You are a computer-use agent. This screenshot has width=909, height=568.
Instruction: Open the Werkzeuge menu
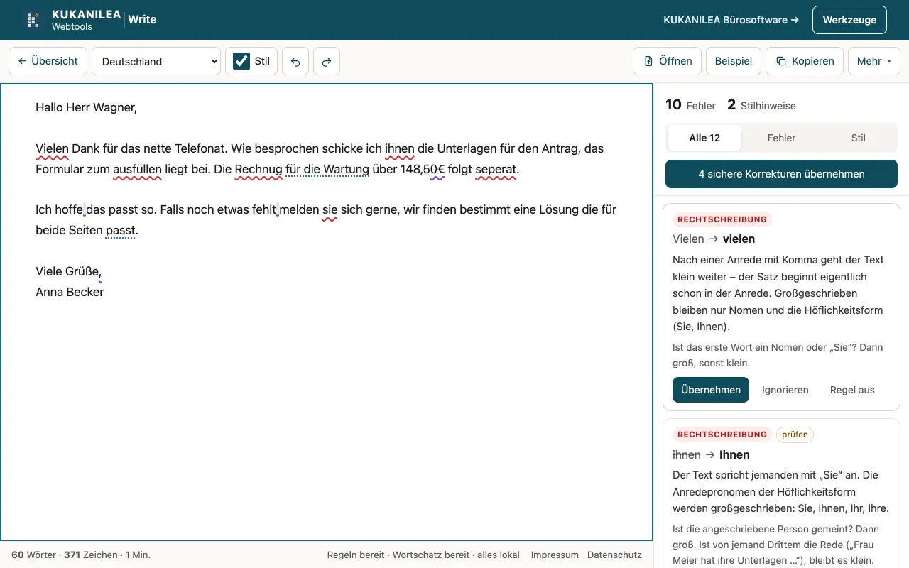click(x=849, y=20)
